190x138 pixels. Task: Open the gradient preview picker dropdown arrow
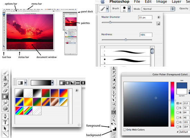(x=53, y=83)
